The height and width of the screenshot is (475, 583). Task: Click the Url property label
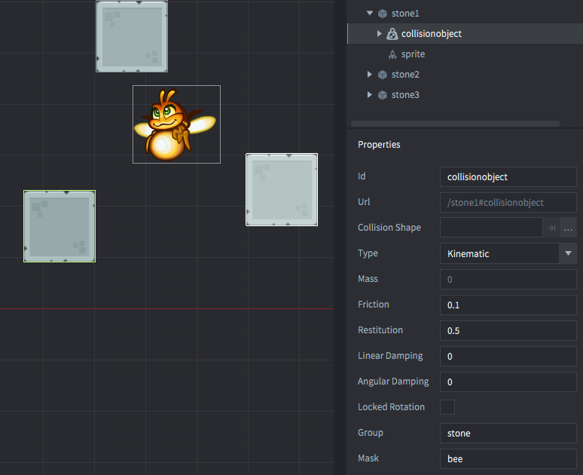364,202
